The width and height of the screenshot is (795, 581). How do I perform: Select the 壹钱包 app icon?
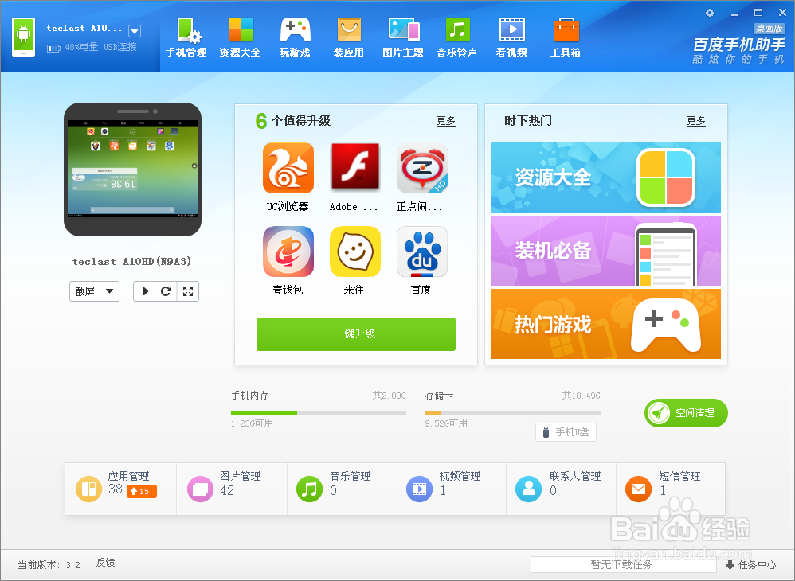pos(288,252)
